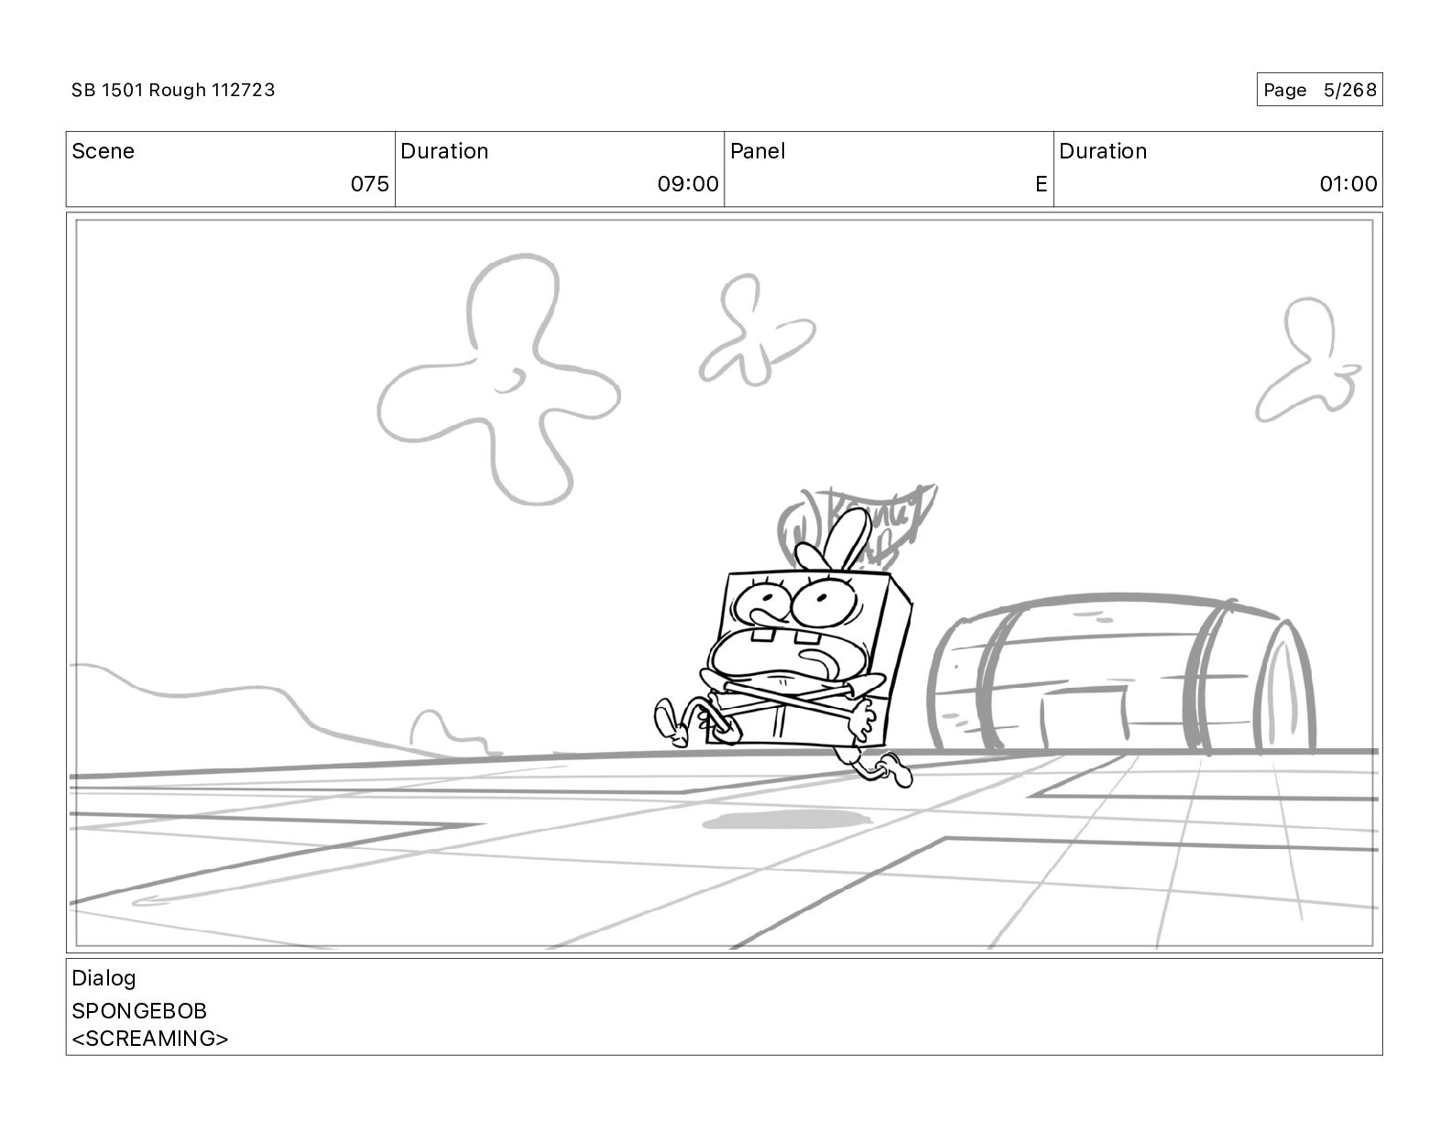
Task: Click the 'SB 1501 Rough 112723' title text
Action: (x=173, y=90)
